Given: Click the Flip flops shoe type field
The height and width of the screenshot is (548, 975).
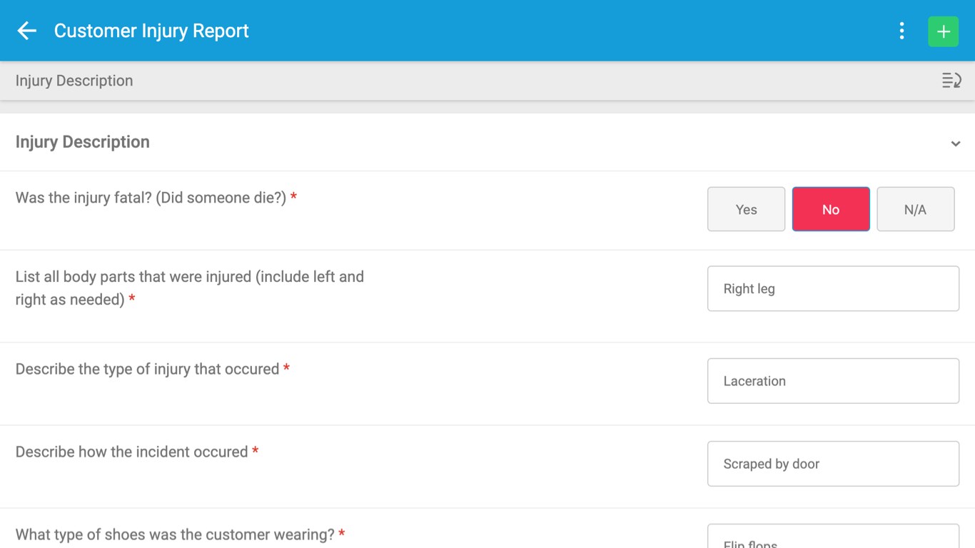Looking at the screenshot, I should (832, 541).
